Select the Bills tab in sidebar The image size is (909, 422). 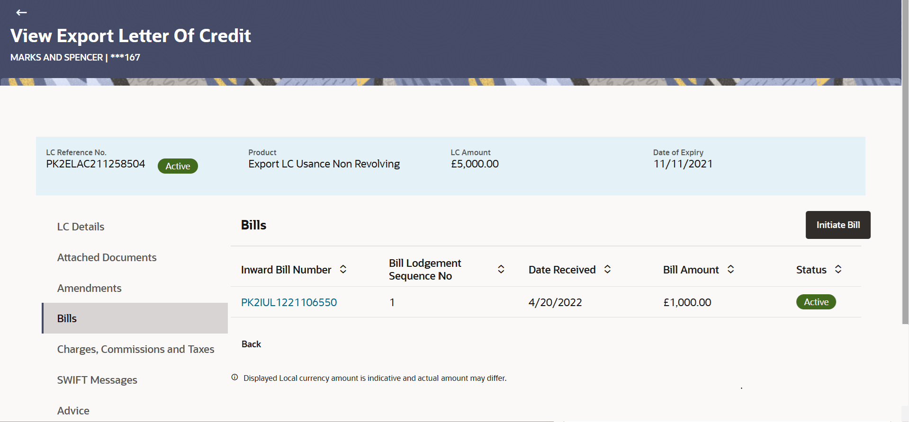click(67, 318)
